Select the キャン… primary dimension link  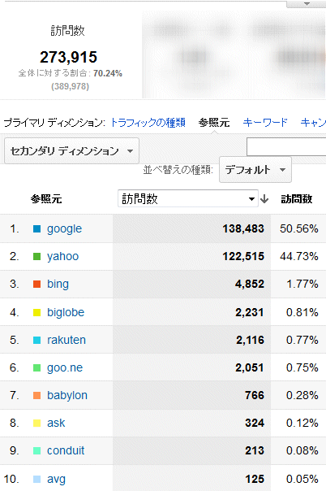[x=313, y=122]
